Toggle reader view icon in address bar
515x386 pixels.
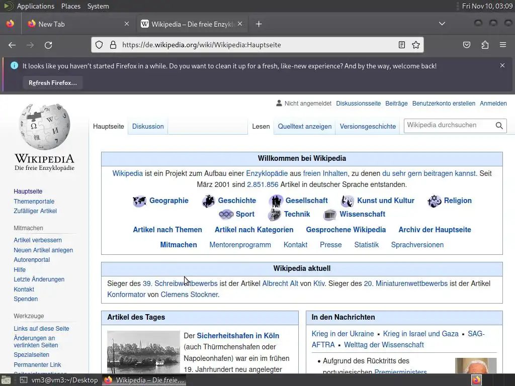(402, 45)
